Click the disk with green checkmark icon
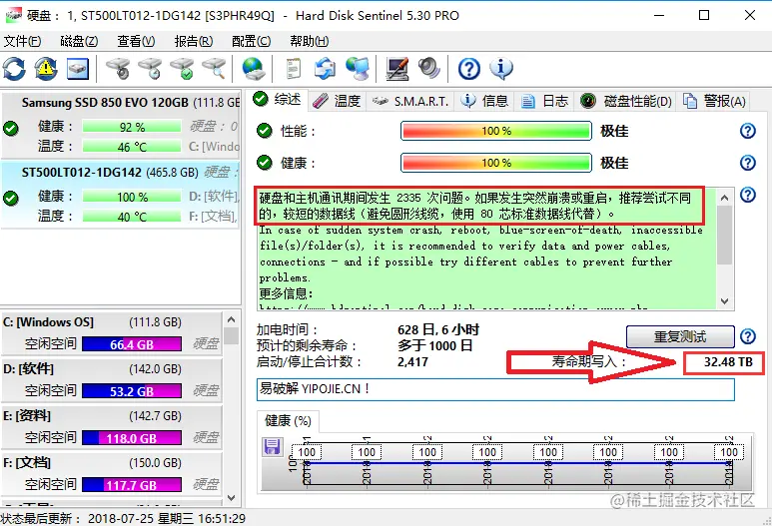 click(182, 69)
